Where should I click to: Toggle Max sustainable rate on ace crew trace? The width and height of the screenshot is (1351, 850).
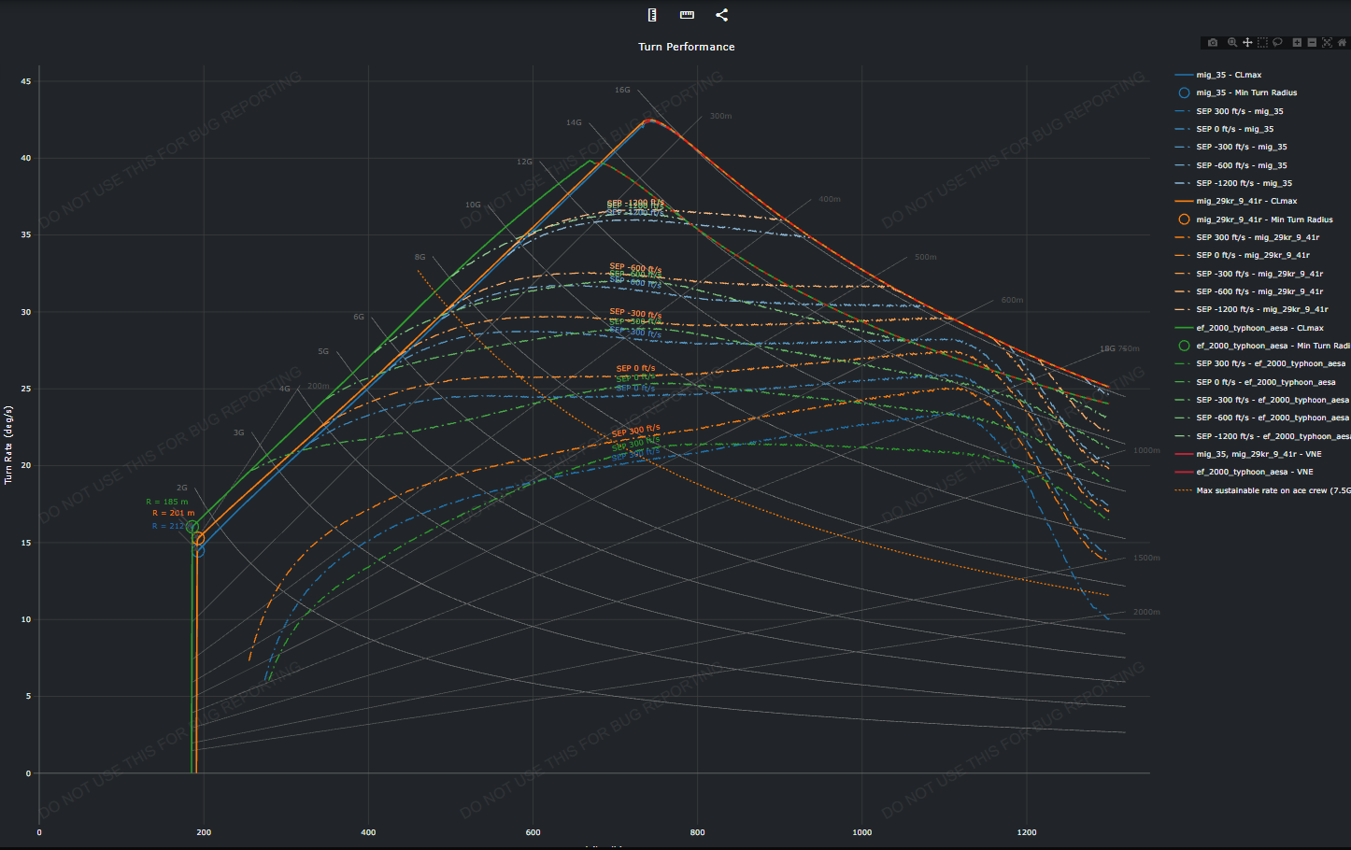(x=1262, y=490)
